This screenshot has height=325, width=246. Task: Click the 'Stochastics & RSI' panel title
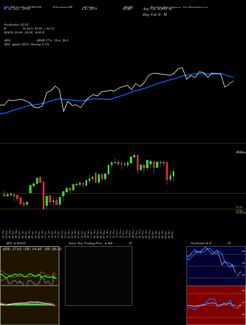[211, 243]
